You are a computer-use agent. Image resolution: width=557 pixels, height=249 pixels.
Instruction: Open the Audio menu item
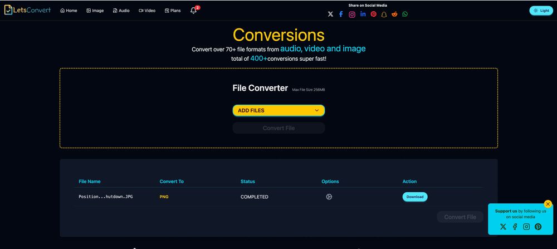click(x=121, y=11)
